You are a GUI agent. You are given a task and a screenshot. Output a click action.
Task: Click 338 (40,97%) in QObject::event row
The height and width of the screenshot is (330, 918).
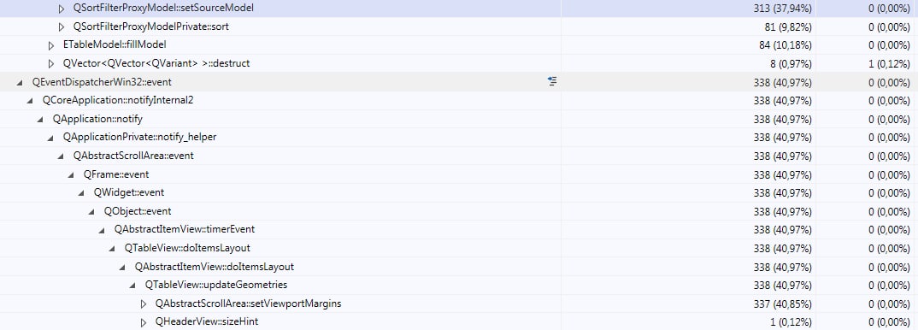pyautogui.click(x=783, y=211)
